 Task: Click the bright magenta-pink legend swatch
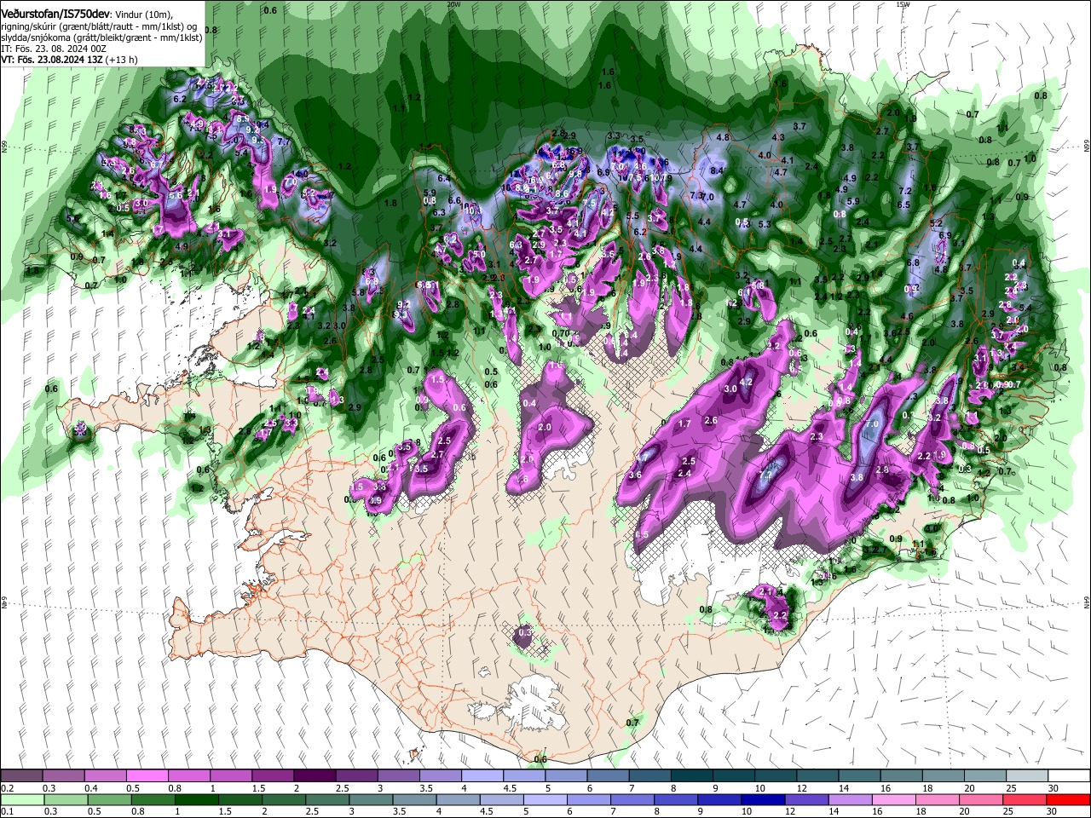pos(147,776)
